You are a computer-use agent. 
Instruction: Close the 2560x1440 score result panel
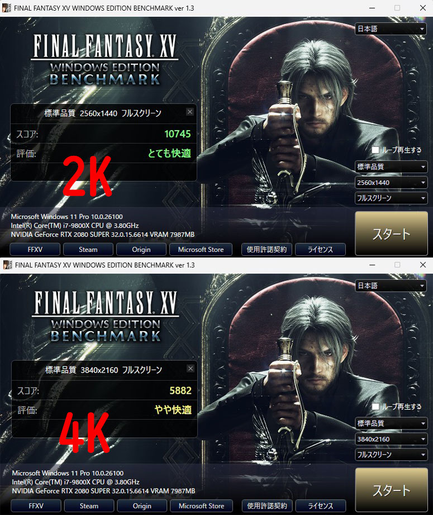[190, 112]
